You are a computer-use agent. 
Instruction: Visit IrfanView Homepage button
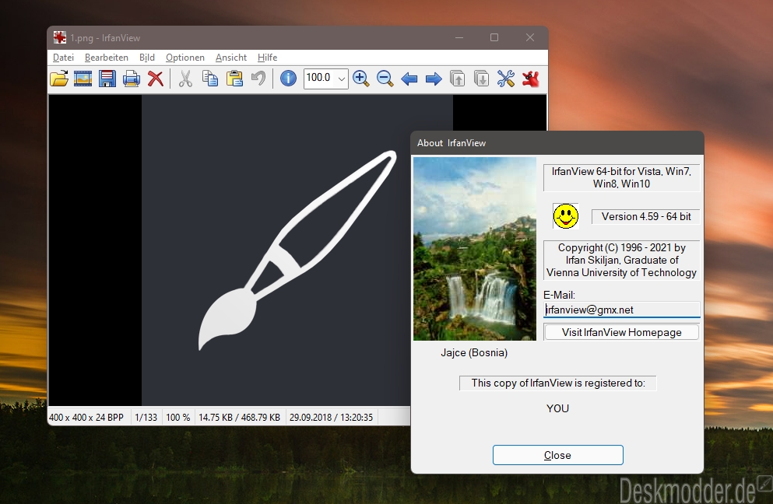coord(622,333)
